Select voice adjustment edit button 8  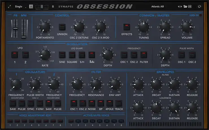click(60, 121)
